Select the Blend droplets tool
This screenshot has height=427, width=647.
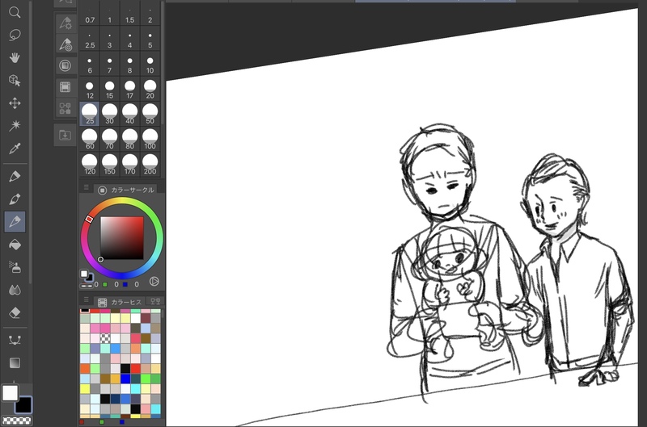point(15,290)
